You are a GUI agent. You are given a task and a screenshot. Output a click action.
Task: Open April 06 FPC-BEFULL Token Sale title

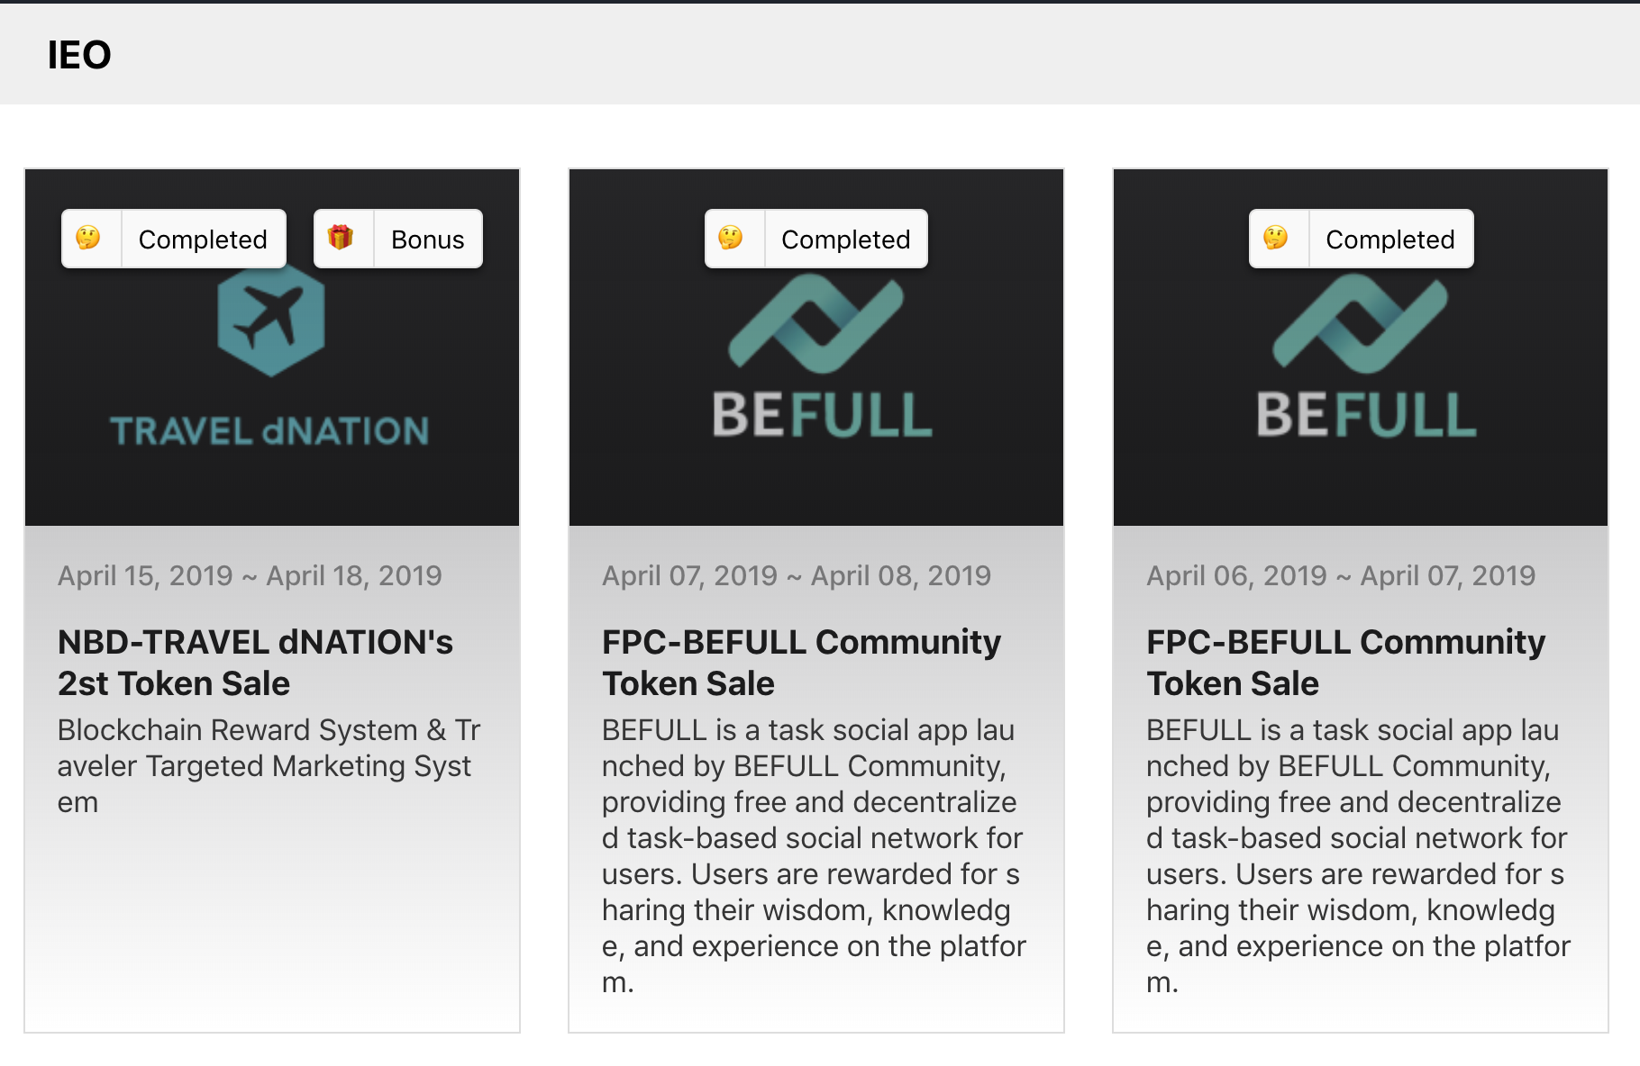(1345, 663)
